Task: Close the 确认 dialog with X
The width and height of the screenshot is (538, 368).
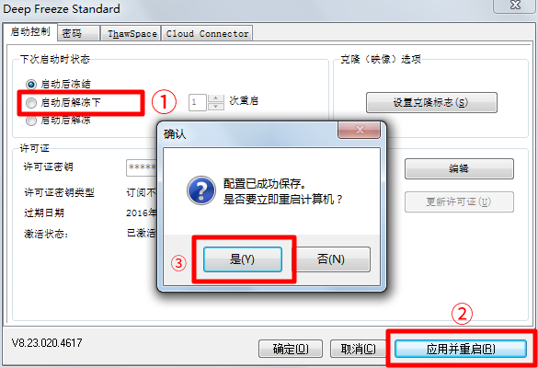Action: tap(360, 130)
